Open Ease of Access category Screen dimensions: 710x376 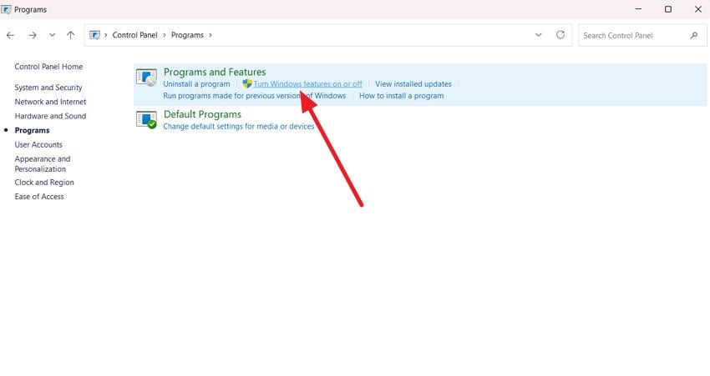[39, 197]
